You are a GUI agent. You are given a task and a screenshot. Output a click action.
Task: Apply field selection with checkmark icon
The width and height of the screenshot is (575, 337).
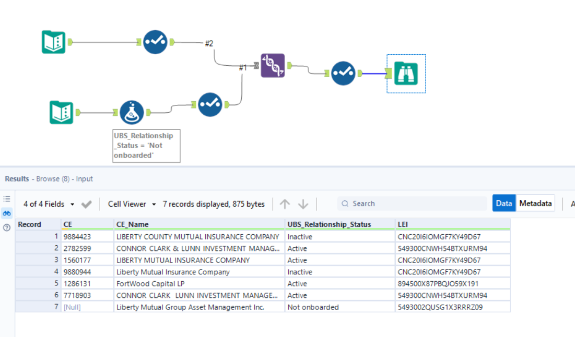pos(87,204)
